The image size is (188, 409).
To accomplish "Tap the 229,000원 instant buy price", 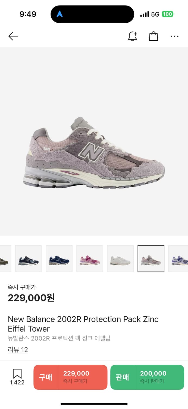I will coord(31,298).
